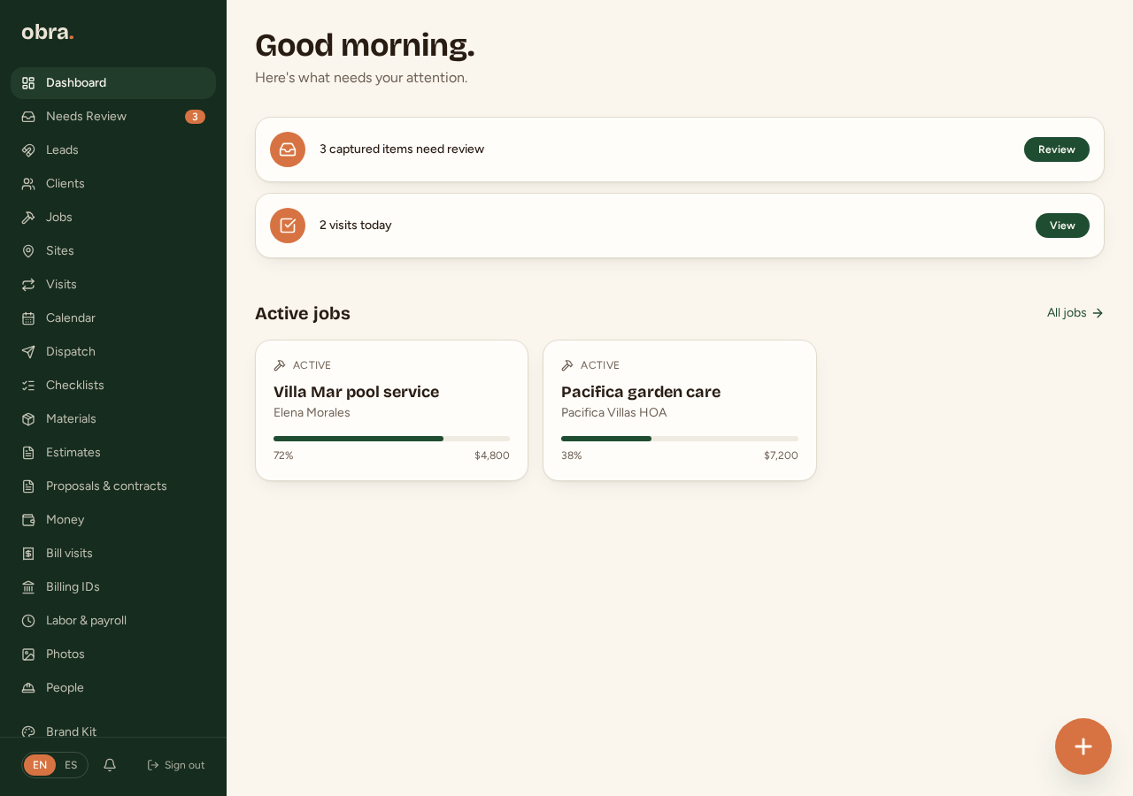
Task: Click the Jobs hammer icon in sidebar
Action: [28, 218]
